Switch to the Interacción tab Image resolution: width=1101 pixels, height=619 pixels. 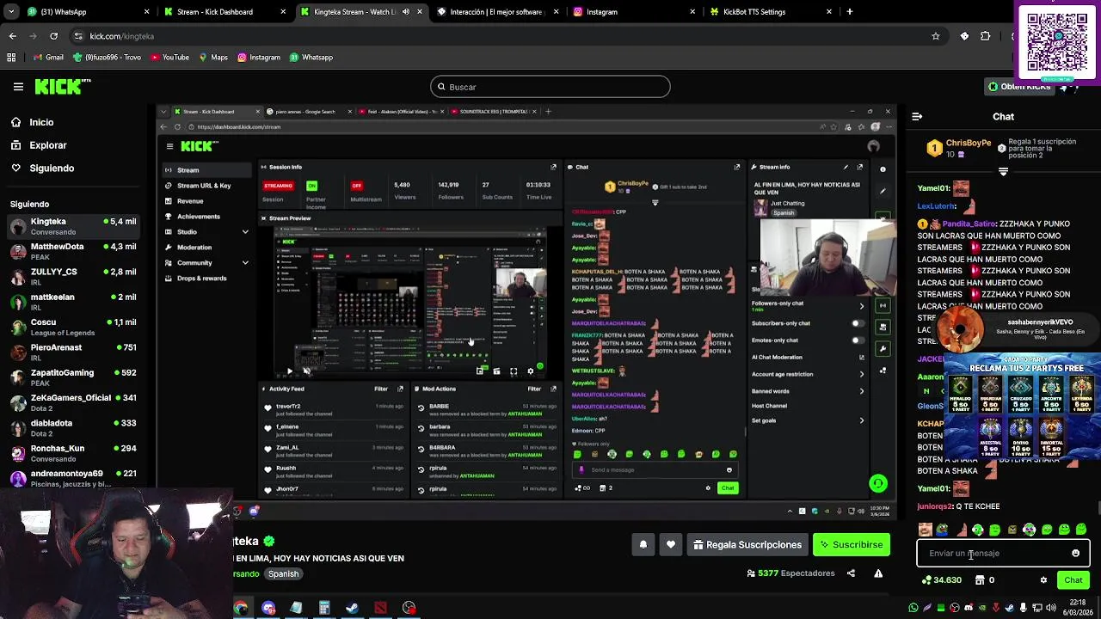[496, 12]
